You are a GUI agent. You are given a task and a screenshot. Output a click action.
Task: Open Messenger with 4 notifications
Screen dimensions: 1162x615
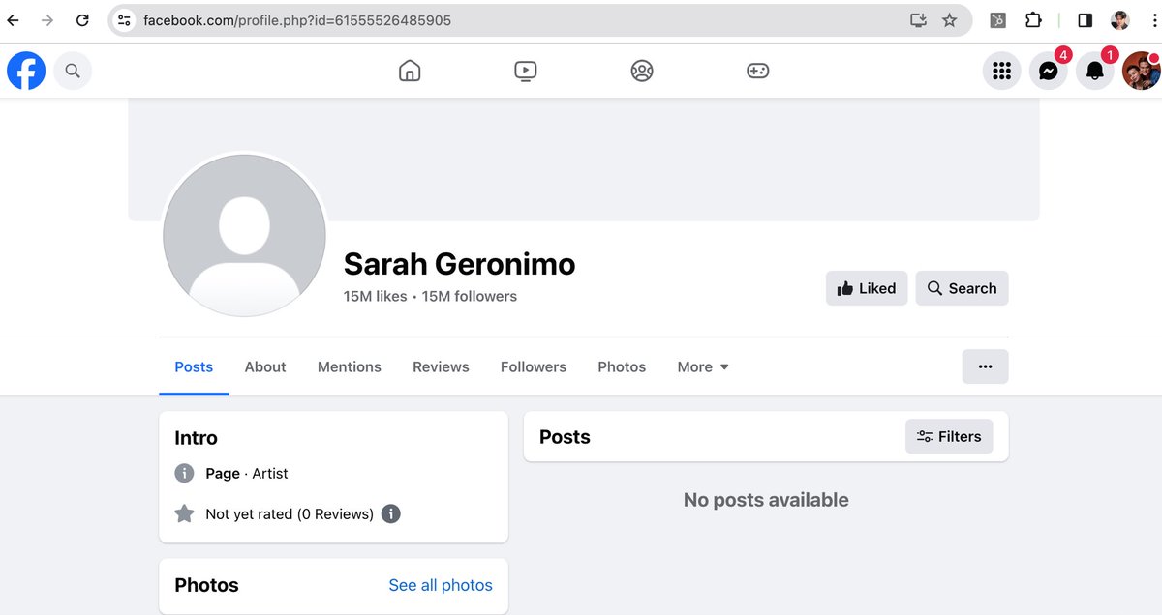(x=1049, y=71)
